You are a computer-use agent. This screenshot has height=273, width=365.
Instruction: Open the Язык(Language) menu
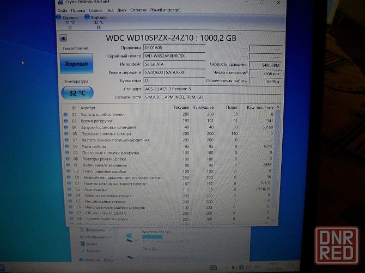pyautogui.click(x=165, y=10)
